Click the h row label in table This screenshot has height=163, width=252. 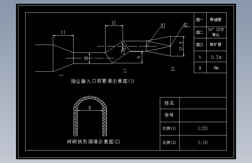click(200, 57)
